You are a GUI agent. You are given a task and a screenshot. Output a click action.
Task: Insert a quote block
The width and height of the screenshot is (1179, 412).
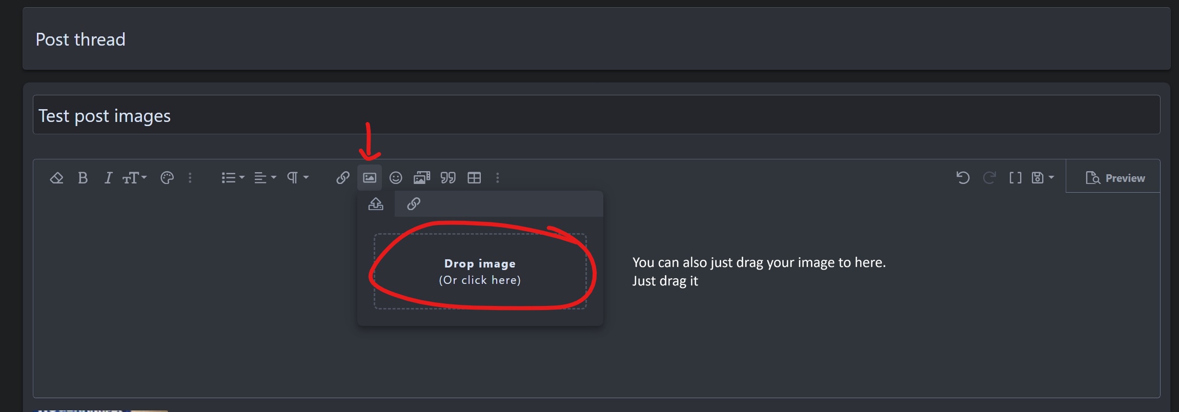coord(448,178)
